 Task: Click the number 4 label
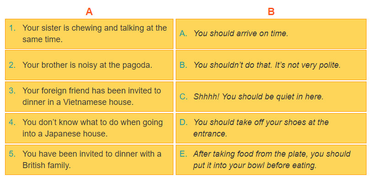(12, 122)
